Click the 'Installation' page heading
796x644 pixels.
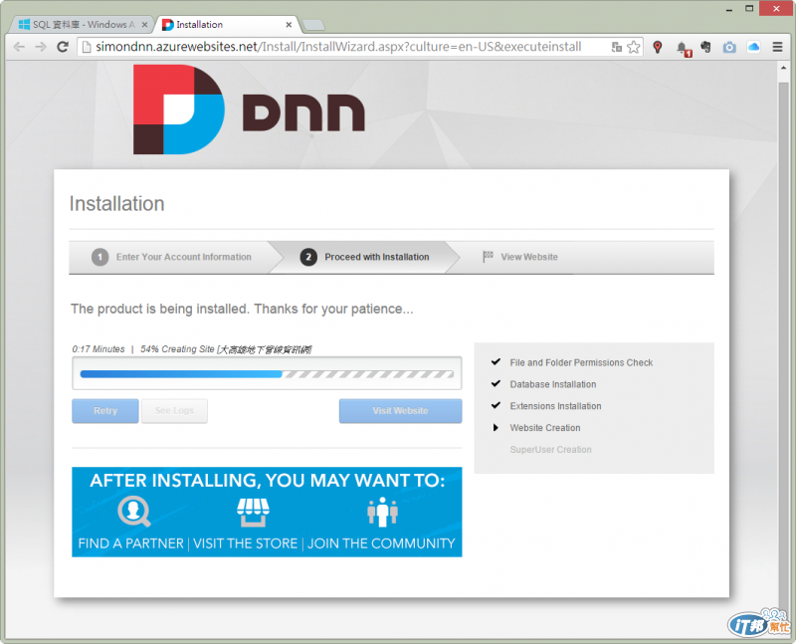(116, 204)
